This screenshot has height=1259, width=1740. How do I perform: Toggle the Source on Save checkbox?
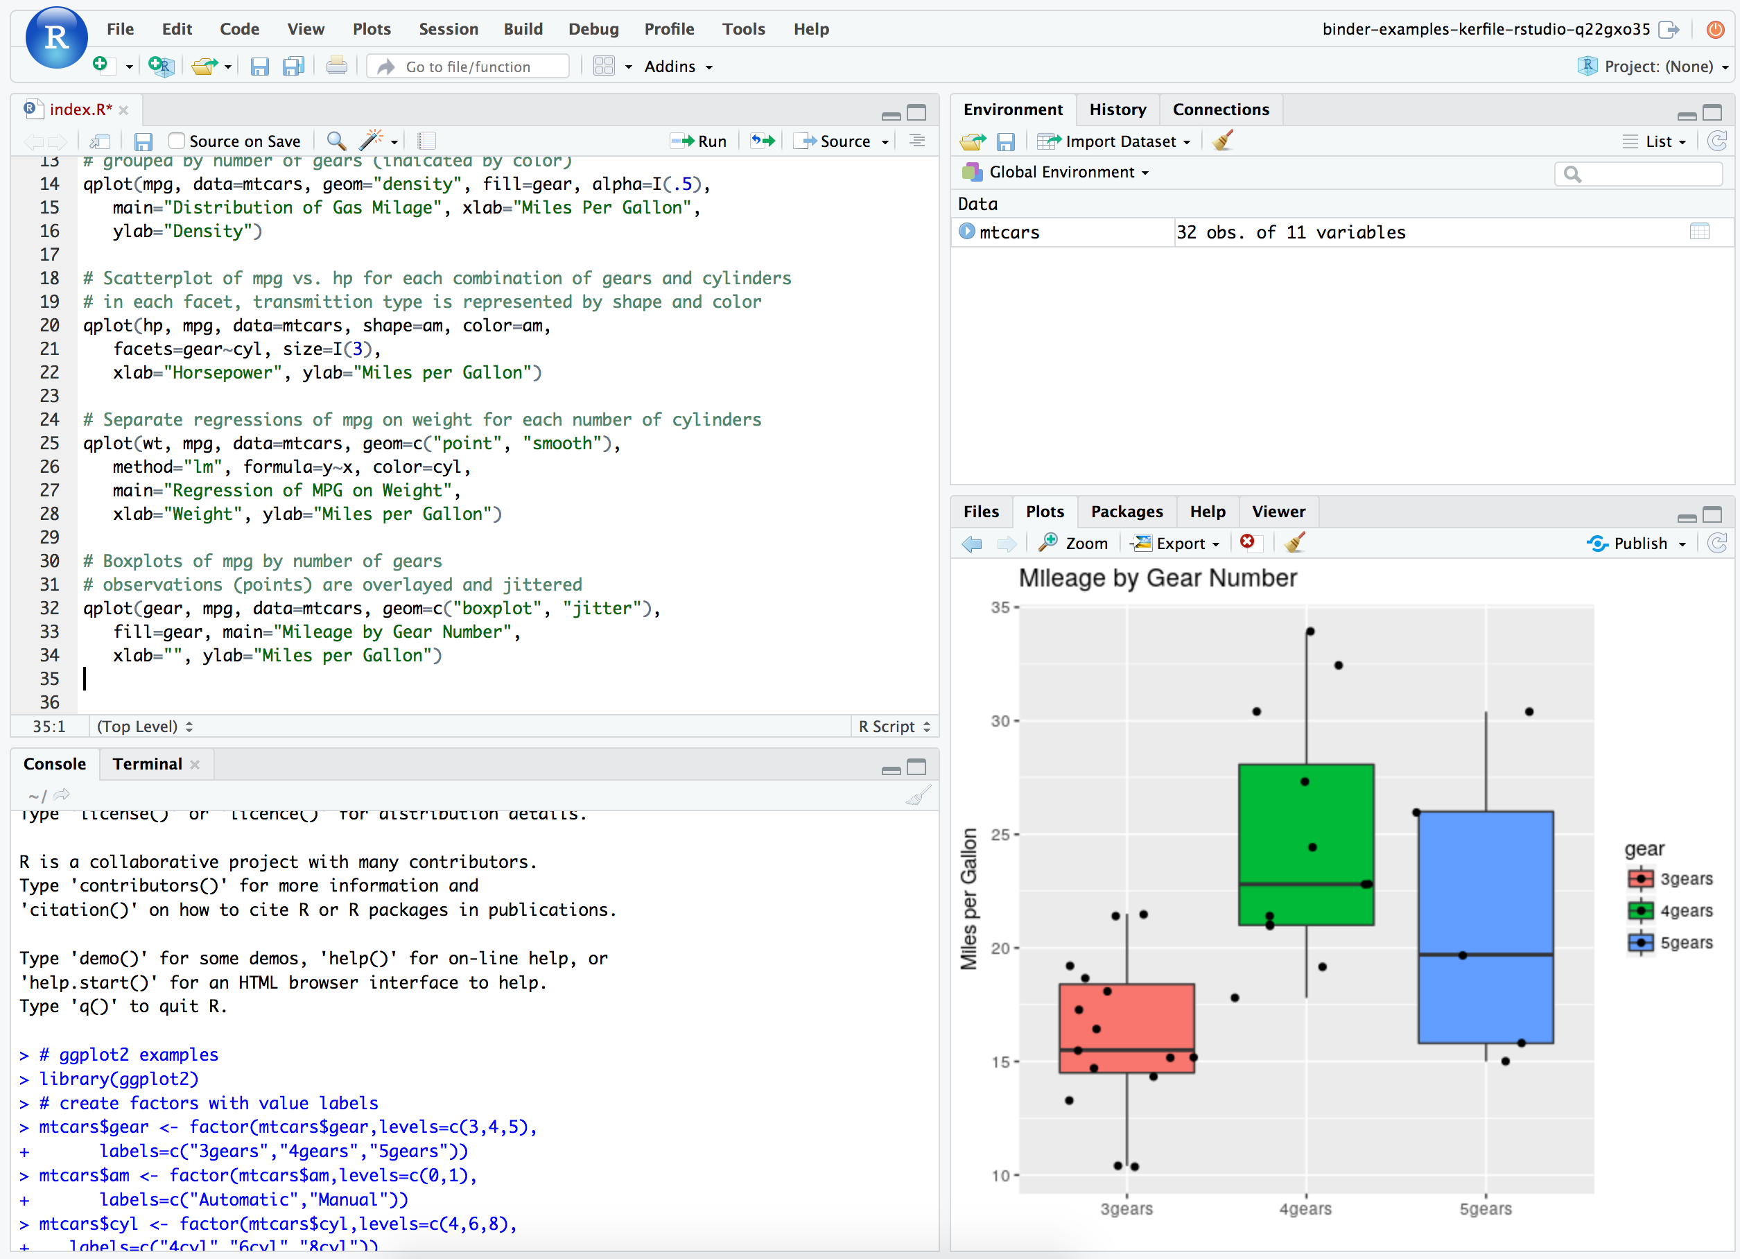[x=177, y=141]
